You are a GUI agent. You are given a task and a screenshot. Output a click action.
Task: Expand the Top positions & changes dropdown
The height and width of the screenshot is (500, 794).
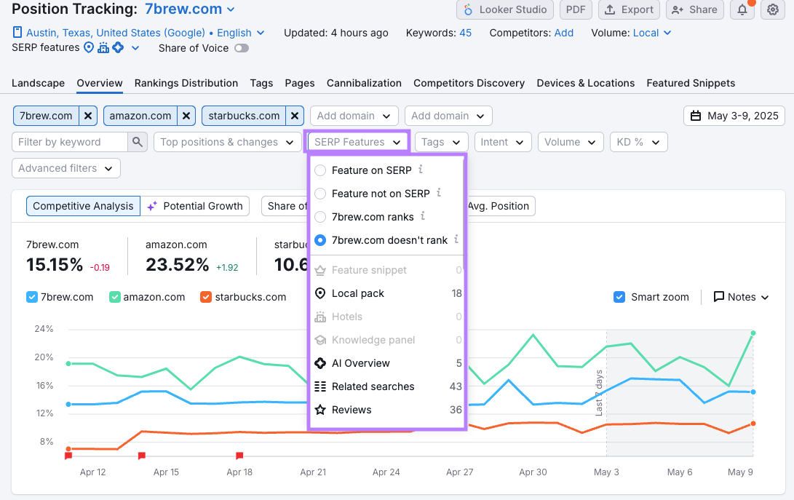pyautogui.click(x=227, y=142)
